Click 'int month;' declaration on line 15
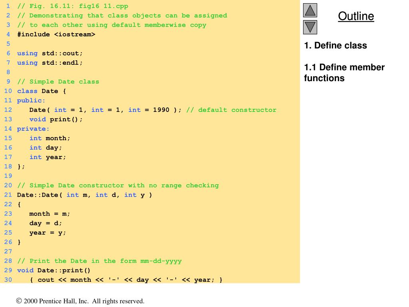The image size is (409, 307). coord(50,138)
